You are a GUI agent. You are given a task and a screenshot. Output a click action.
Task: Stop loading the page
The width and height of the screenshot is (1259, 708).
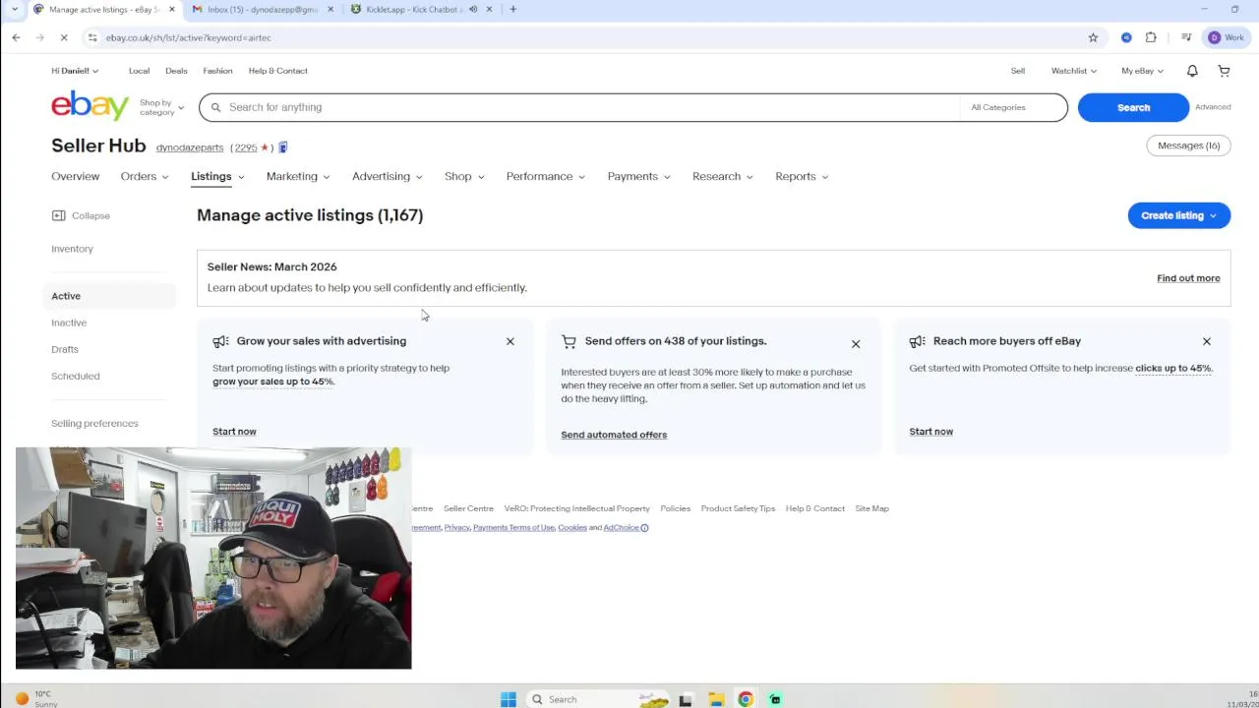tap(63, 37)
